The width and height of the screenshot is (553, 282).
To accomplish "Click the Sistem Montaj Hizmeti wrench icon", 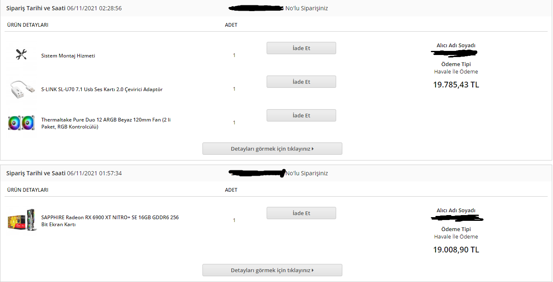I will (21, 54).
